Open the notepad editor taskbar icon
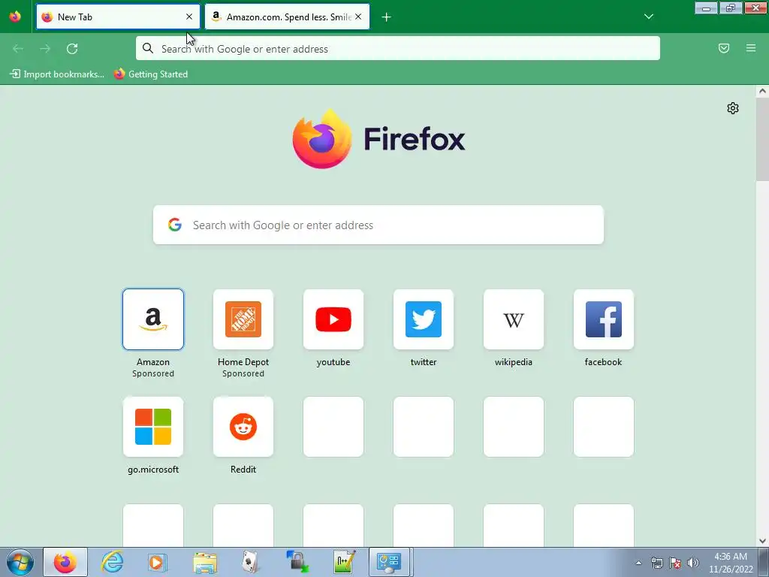The image size is (769, 577). (x=344, y=562)
